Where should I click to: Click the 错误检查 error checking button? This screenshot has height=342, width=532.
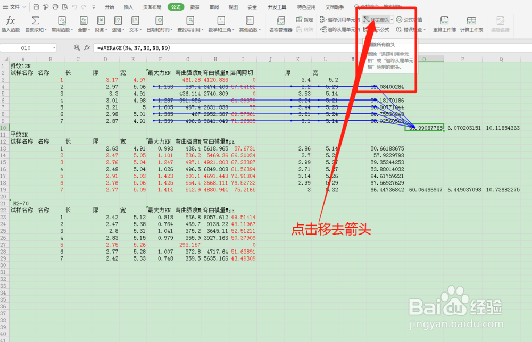click(x=410, y=30)
